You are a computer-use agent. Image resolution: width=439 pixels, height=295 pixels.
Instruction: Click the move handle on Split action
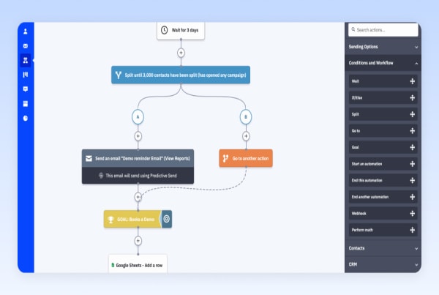[x=413, y=114]
